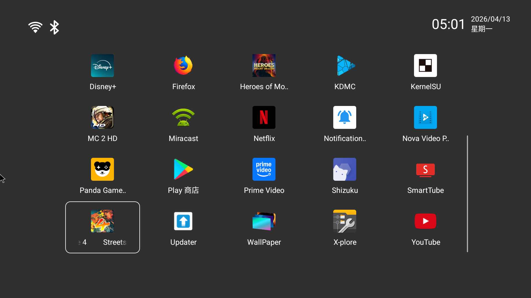The image size is (531, 298).
Task: Select the "Miracast" app label
Action: click(x=183, y=139)
